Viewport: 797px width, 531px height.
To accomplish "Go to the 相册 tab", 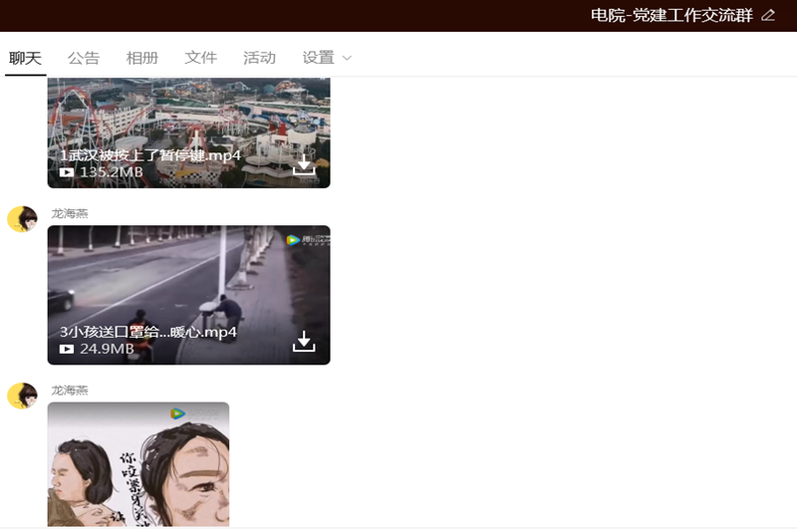I will coord(142,58).
